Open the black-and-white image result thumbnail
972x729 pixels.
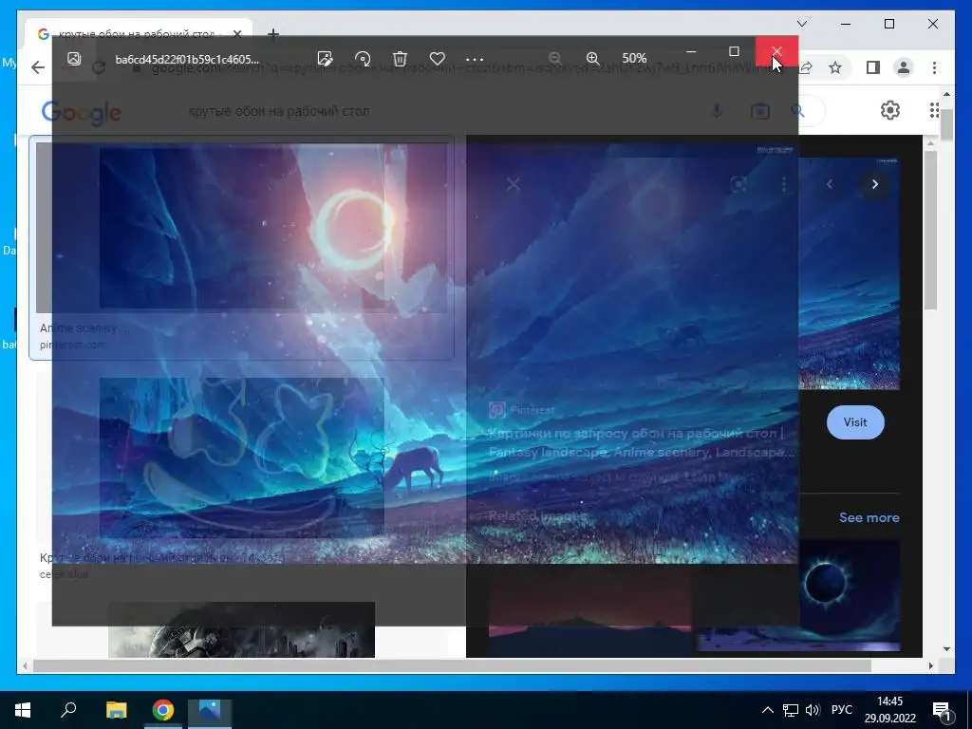tap(242, 629)
